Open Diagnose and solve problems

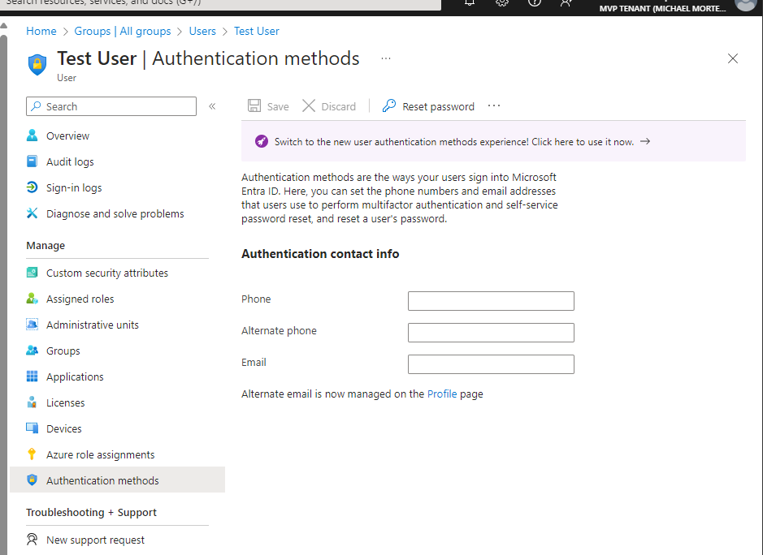pyautogui.click(x=115, y=213)
